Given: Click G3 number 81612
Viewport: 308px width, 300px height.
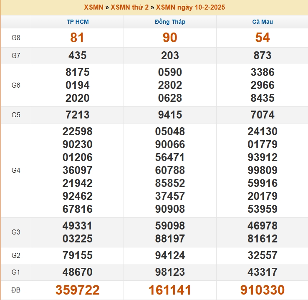Looking at the screenshot, I should (263, 239).
